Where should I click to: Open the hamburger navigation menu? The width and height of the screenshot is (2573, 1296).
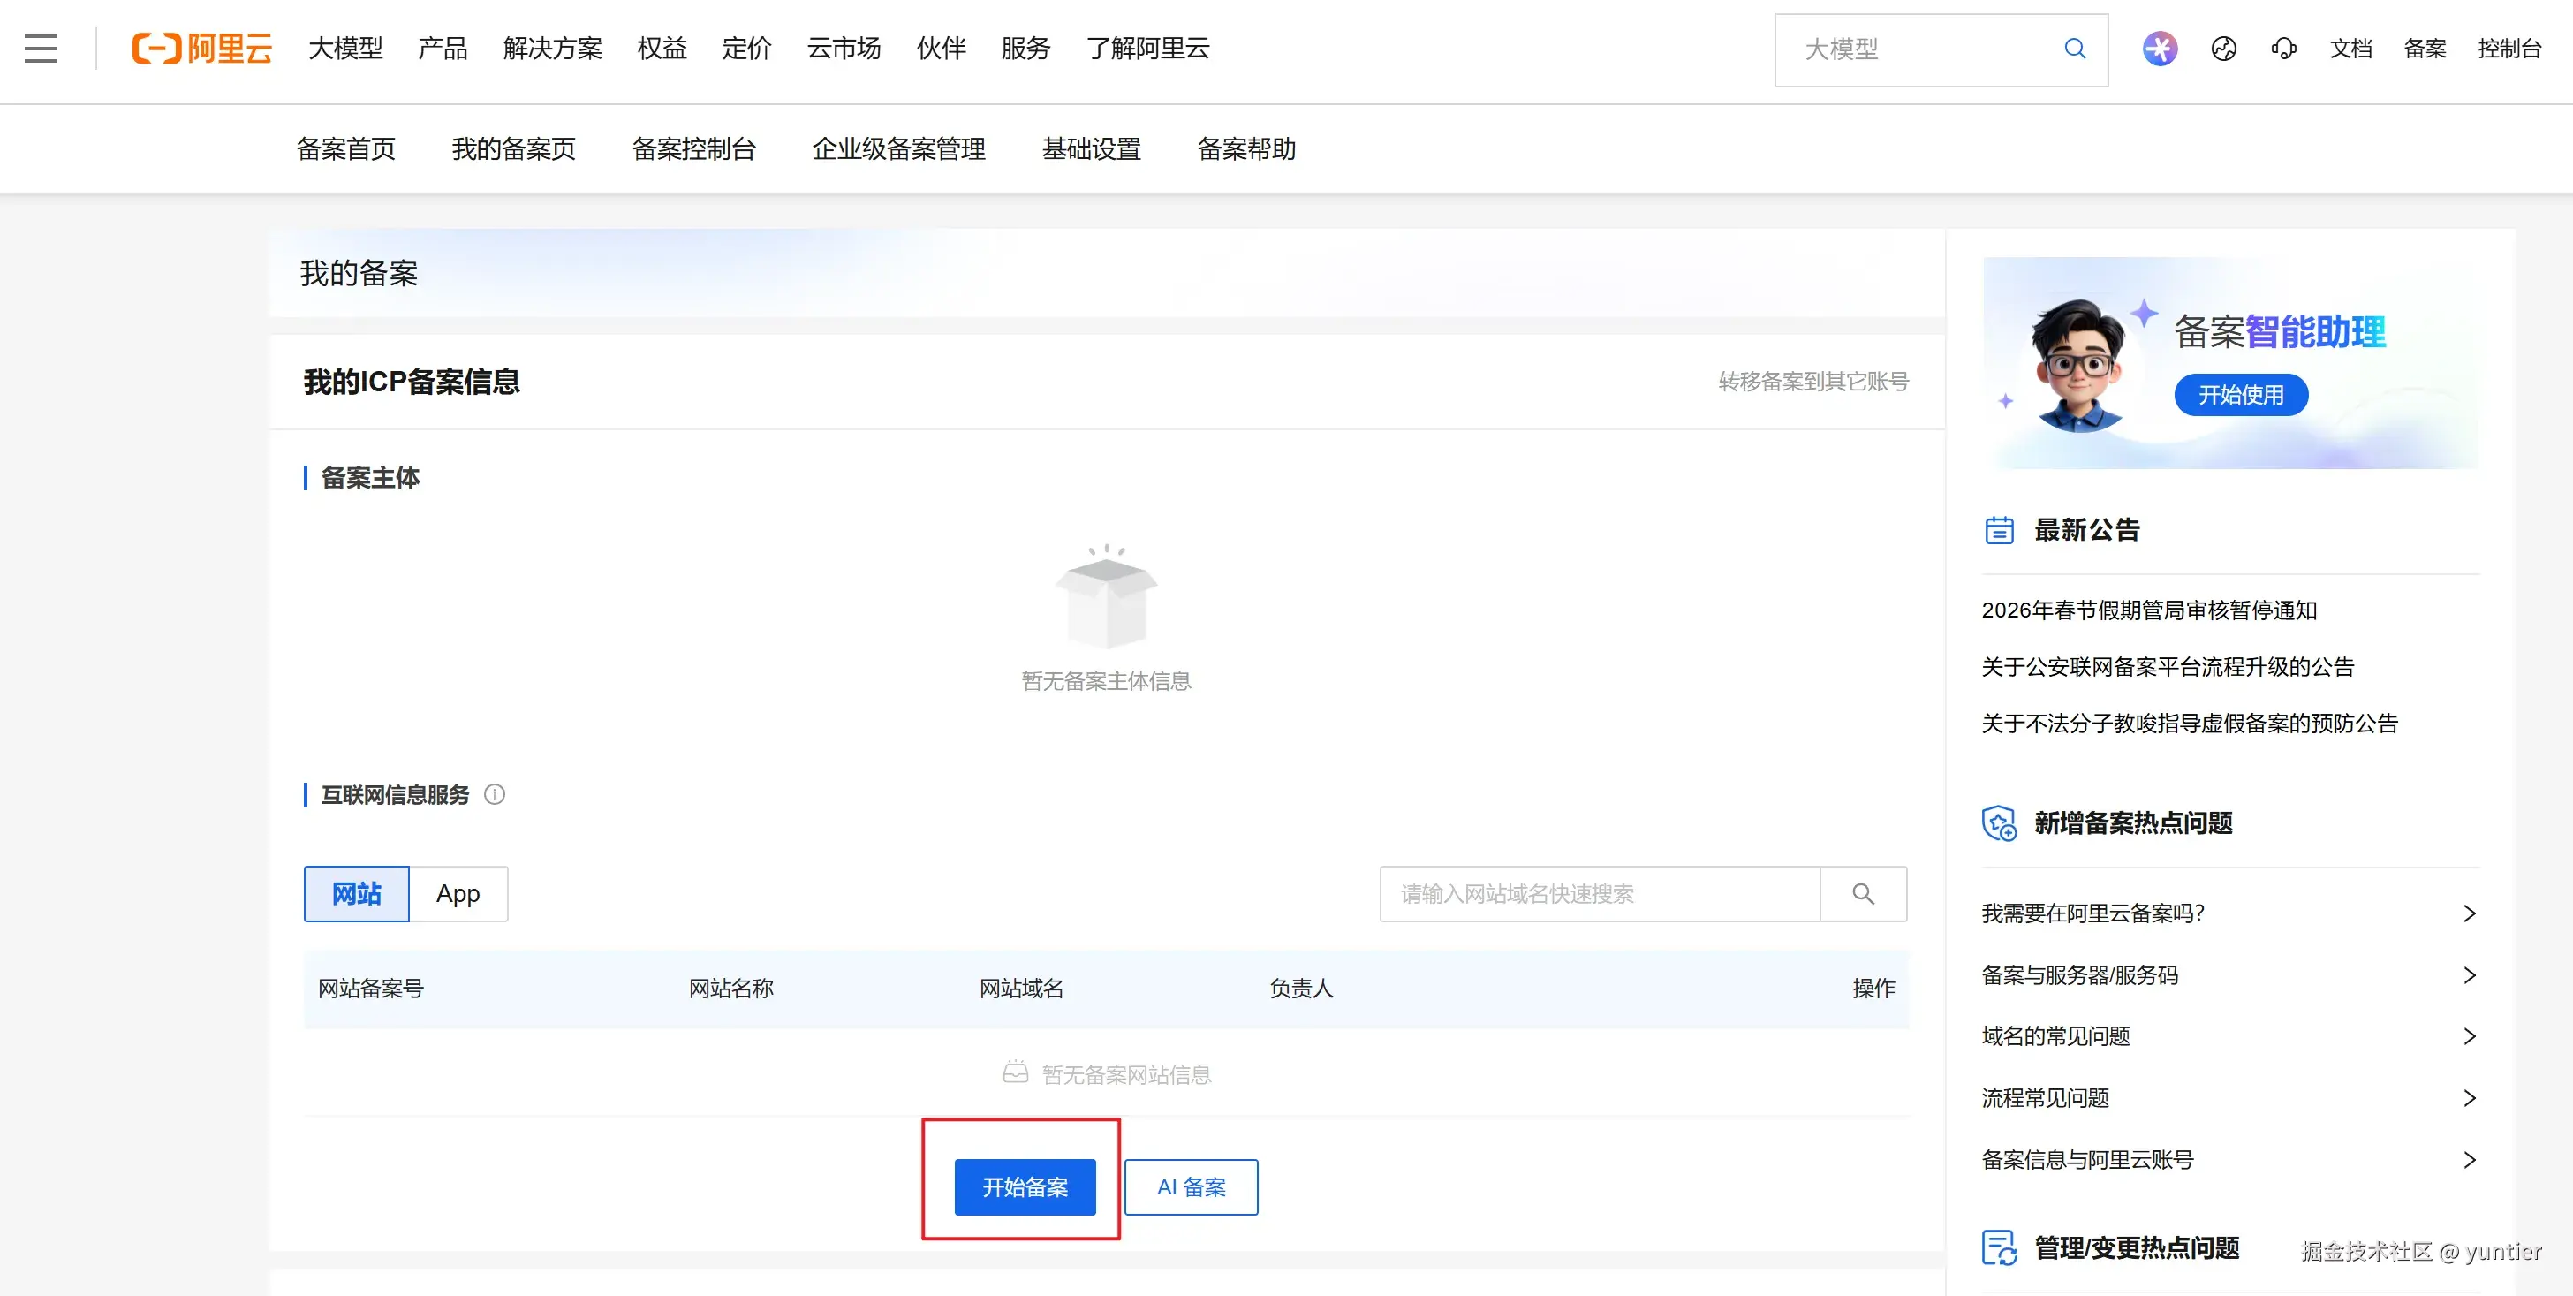pos(40,49)
